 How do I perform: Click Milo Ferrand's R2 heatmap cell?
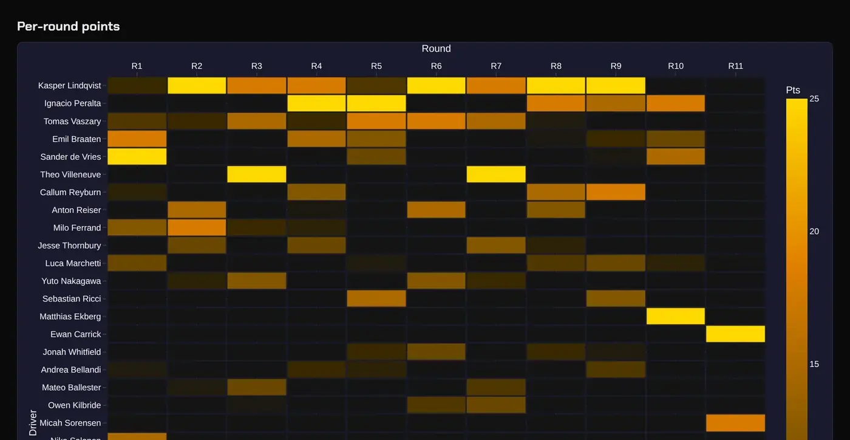pyautogui.click(x=197, y=228)
